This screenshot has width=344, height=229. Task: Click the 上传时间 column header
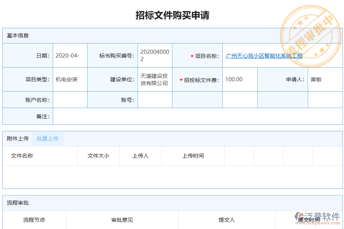click(x=193, y=156)
